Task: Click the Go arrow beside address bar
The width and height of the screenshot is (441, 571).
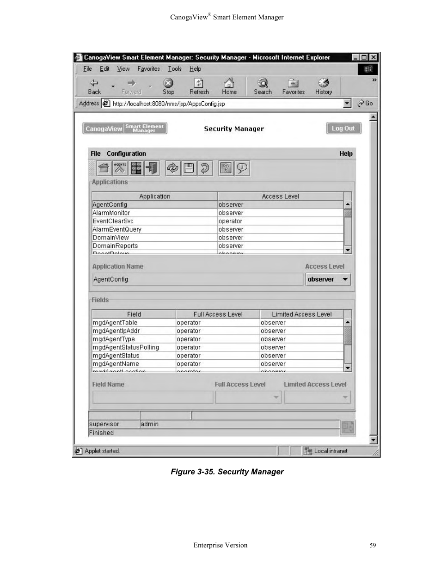Action: coord(365,104)
